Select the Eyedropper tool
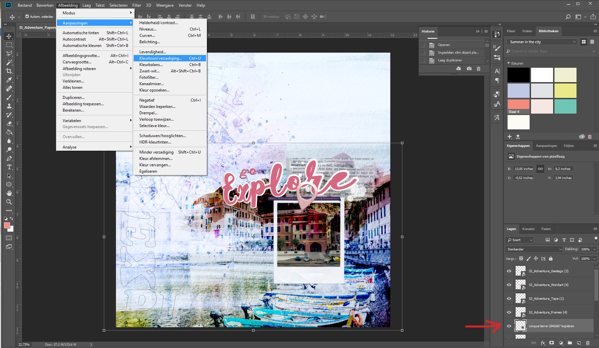Image resolution: width=599 pixels, height=348 pixels. (x=9, y=80)
